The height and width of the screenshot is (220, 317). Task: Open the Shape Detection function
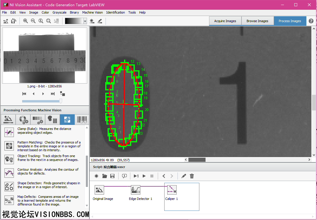[x=9, y=186]
